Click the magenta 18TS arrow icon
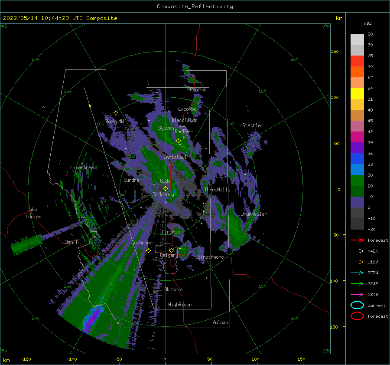This screenshot has height=365, width=390. (357, 295)
